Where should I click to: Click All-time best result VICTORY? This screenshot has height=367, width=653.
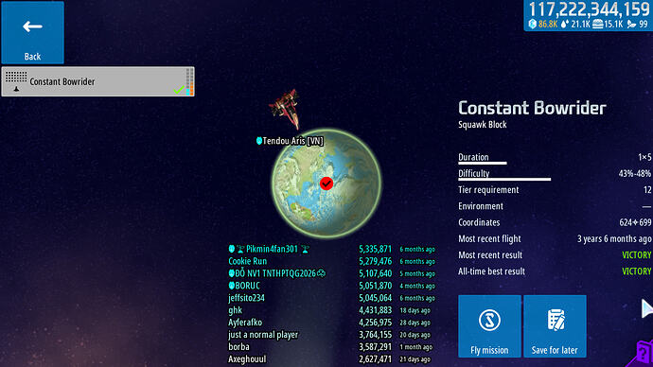[x=636, y=271]
